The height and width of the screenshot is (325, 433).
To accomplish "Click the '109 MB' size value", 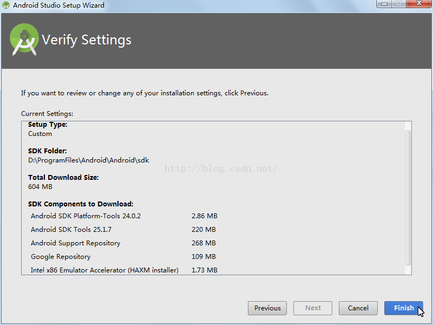I will pos(204,256).
